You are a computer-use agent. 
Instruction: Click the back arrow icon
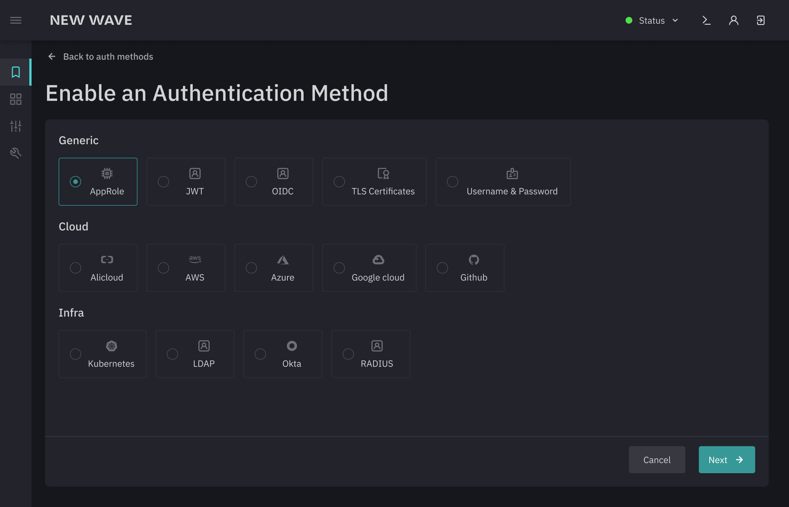[52, 57]
